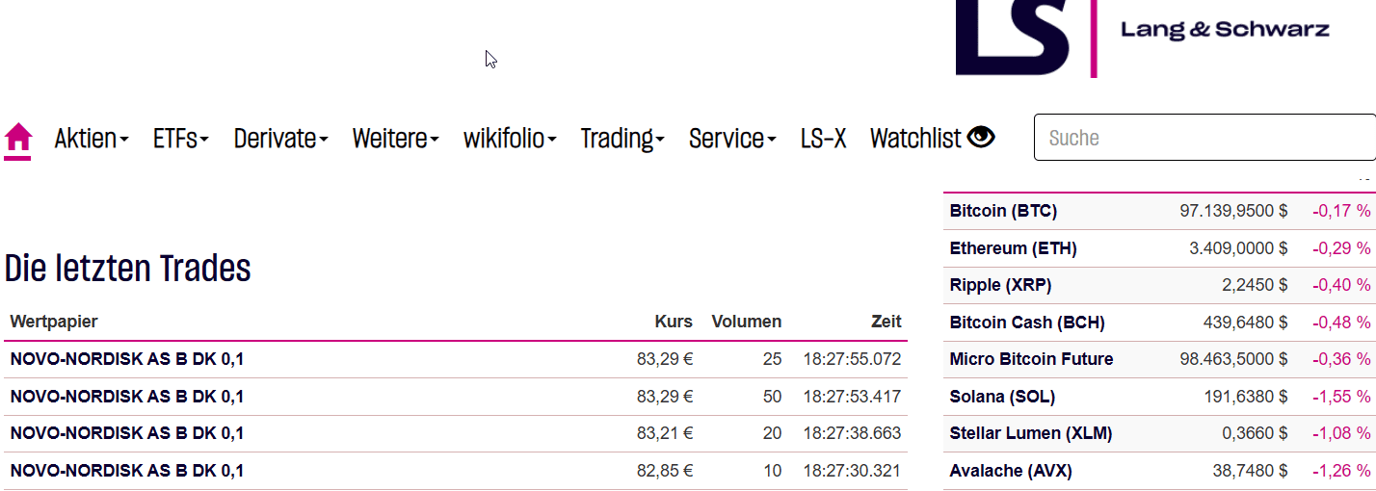Screen dimensions: 1376x491
Task: Open the Derivate dropdown menu
Action: pyautogui.click(x=280, y=139)
